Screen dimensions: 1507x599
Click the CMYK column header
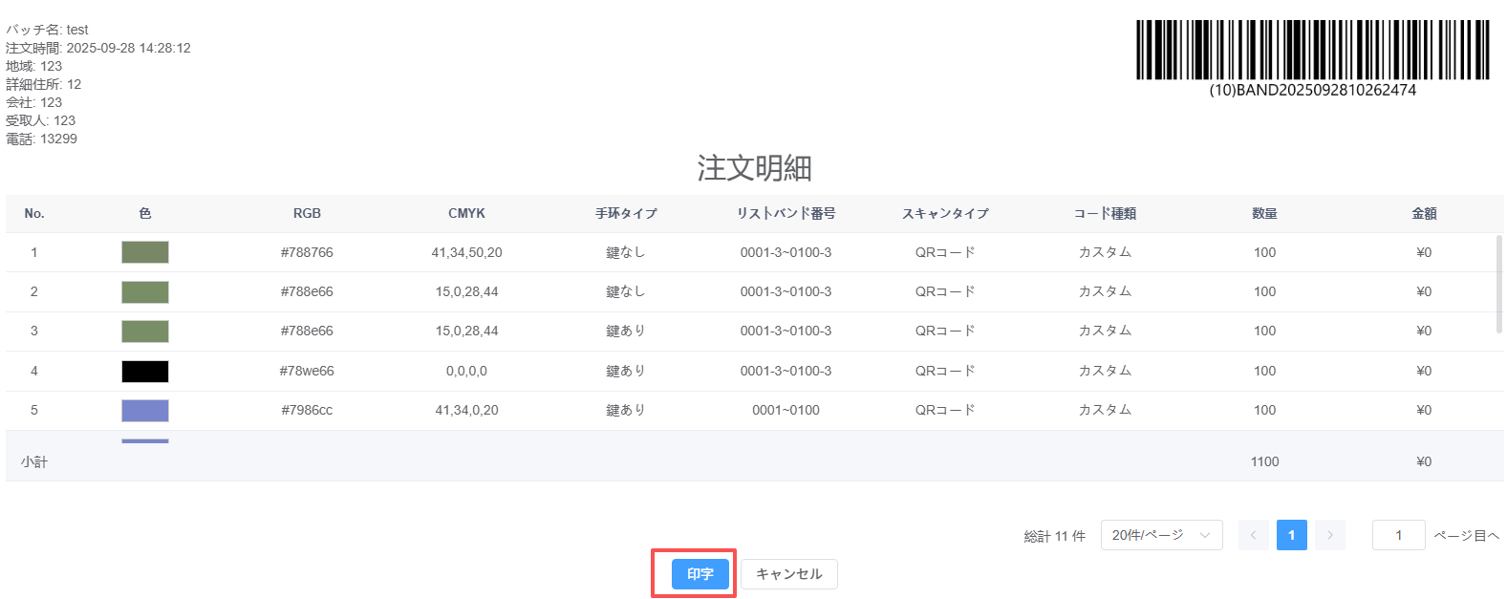pyautogui.click(x=466, y=214)
